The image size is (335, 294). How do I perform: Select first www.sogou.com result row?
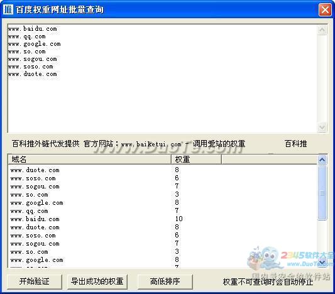(162, 187)
